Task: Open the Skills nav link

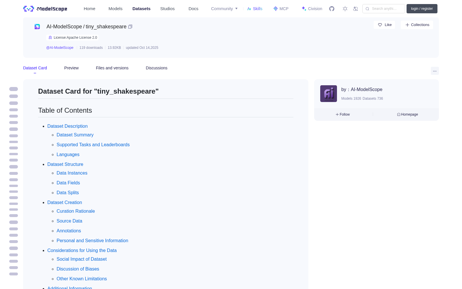Action: point(255,9)
